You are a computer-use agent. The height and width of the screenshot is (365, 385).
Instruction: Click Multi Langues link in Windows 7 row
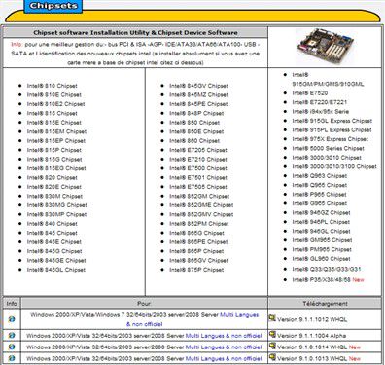[239, 315]
